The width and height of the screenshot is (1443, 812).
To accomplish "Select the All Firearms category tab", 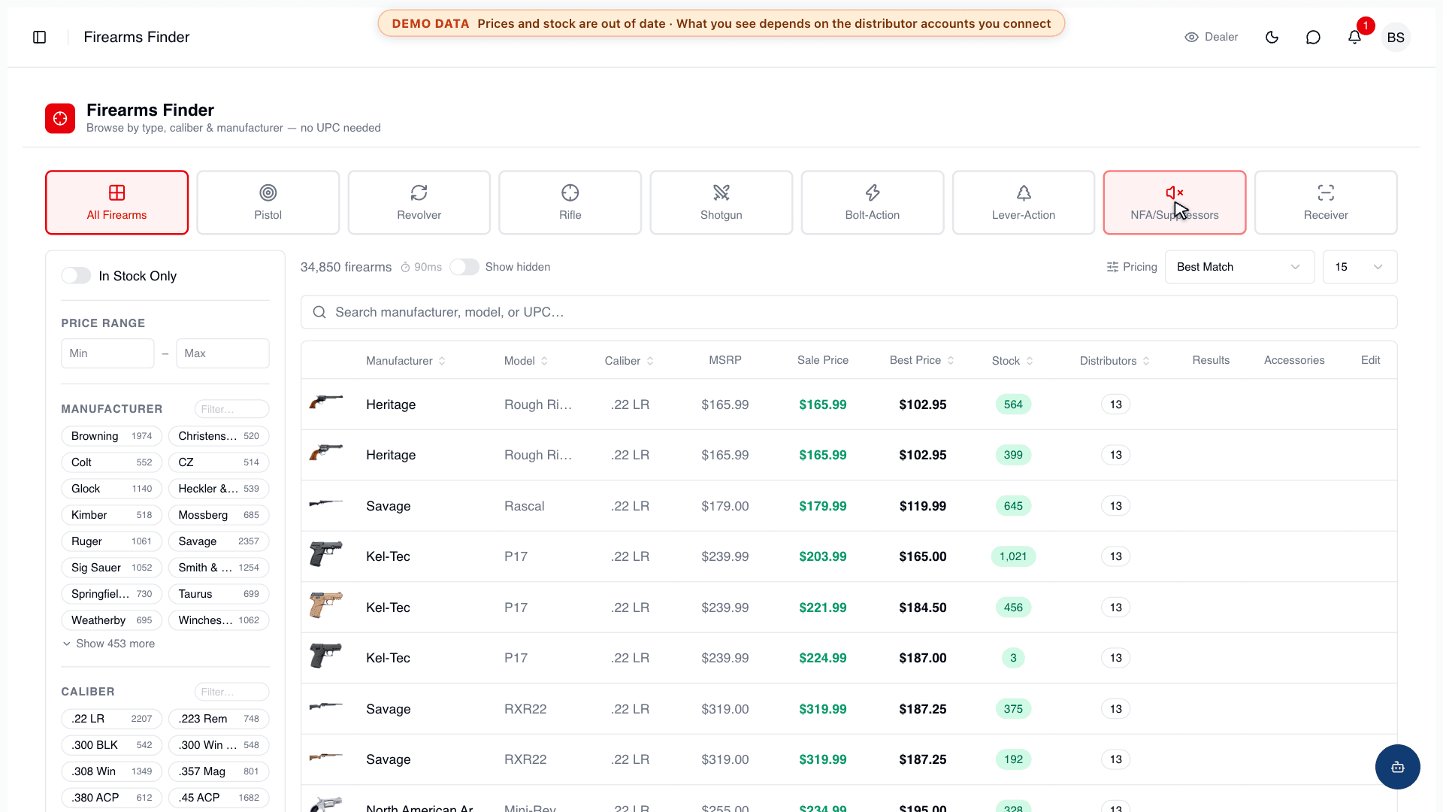I will [x=116, y=202].
